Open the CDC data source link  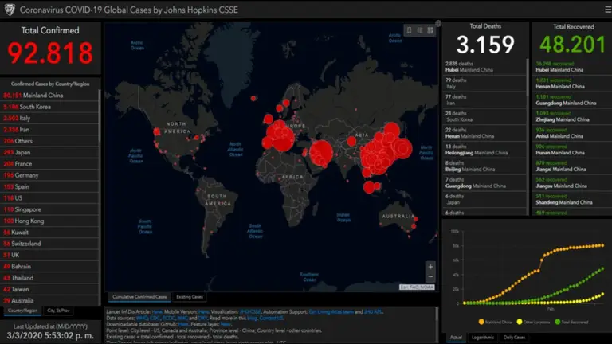155,319
